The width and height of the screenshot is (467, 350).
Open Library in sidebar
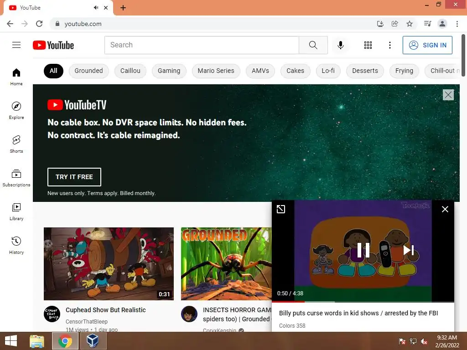[x=16, y=211]
